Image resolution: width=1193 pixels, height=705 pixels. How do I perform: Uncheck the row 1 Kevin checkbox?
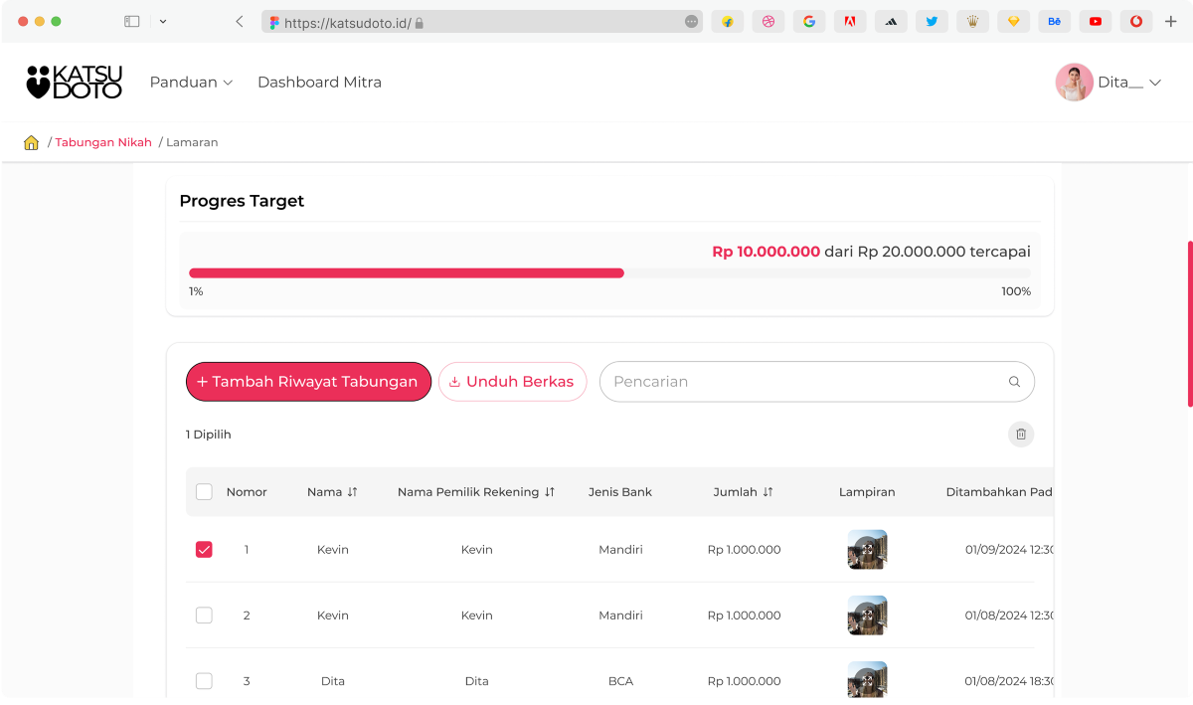204,549
